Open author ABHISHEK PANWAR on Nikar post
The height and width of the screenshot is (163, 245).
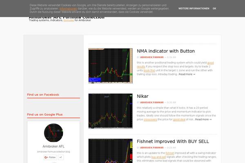click(152, 102)
